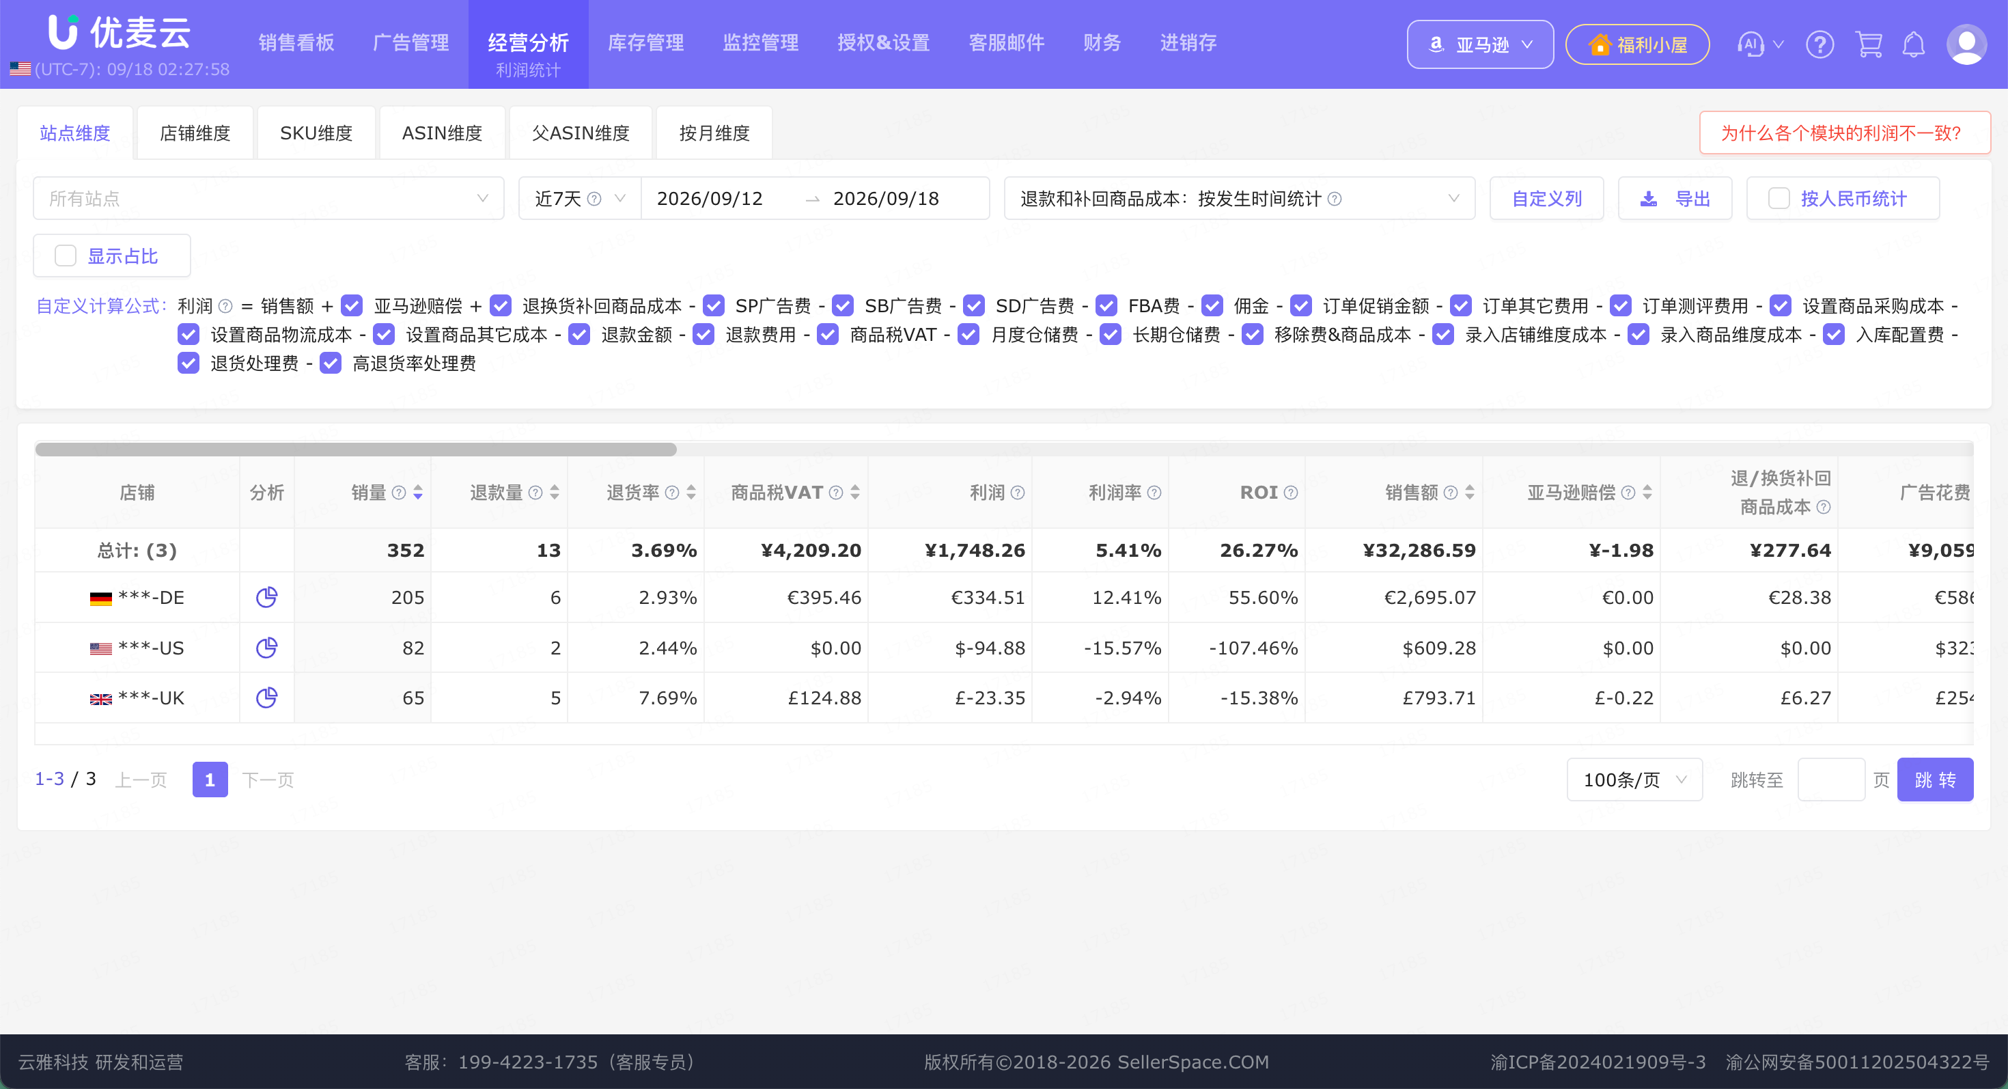The width and height of the screenshot is (2008, 1089).
Task: Click the 跳转至 page number input
Action: pos(1830,780)
